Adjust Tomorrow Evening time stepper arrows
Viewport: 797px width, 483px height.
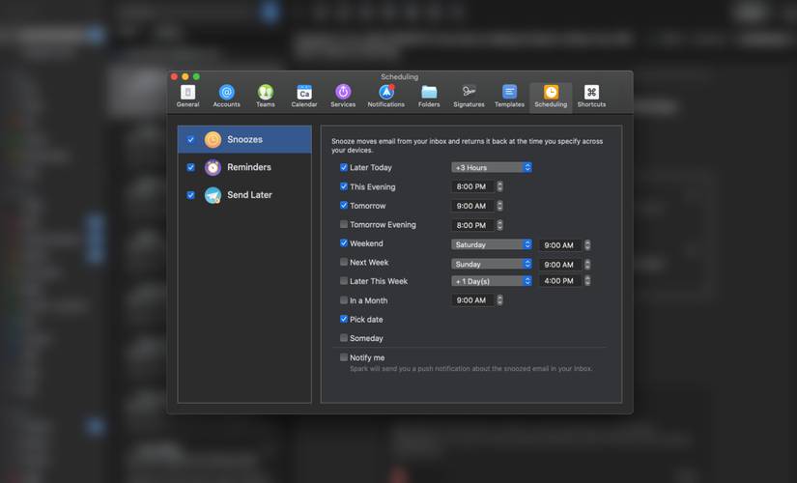click(499, 225)
